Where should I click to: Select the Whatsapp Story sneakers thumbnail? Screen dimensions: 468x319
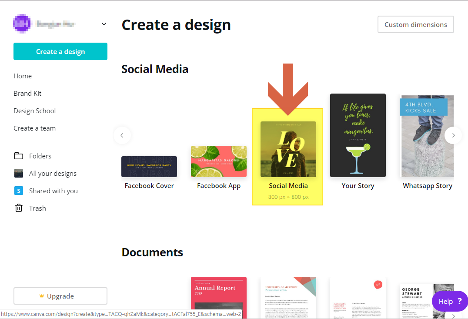point(427,136)
